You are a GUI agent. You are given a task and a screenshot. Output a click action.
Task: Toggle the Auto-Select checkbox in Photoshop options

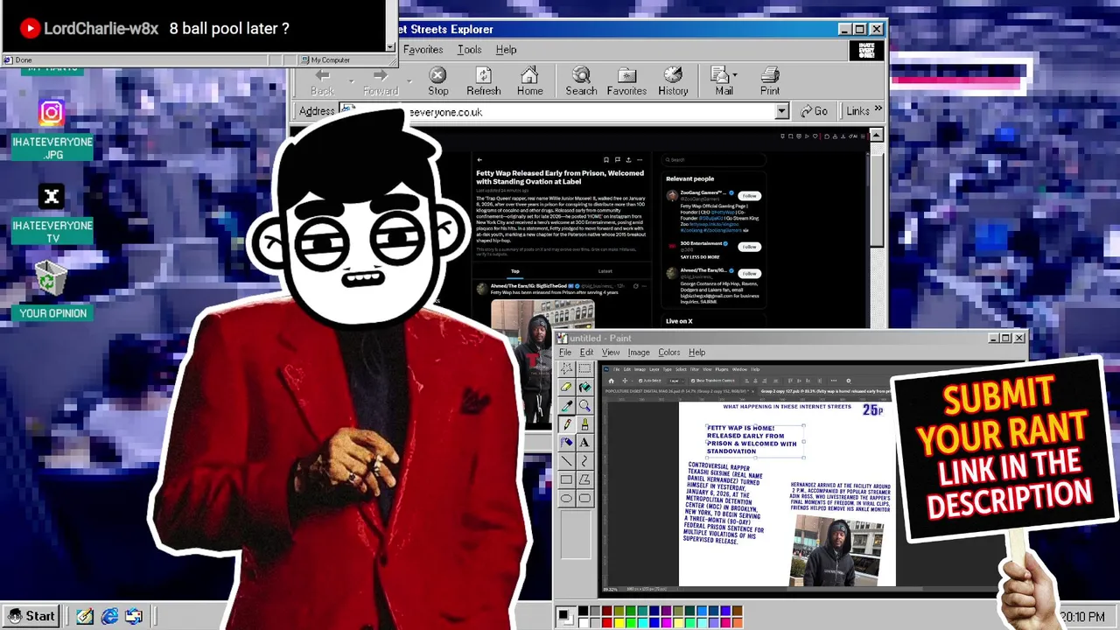click(640, 381)
